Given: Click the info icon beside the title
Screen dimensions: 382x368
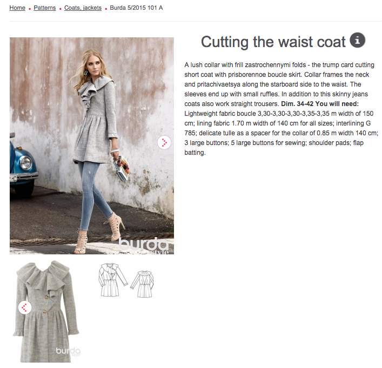Looking at the screenshot, I should coord(357,40).
